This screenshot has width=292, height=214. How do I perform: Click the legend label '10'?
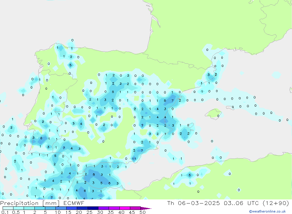click(58, 212)
